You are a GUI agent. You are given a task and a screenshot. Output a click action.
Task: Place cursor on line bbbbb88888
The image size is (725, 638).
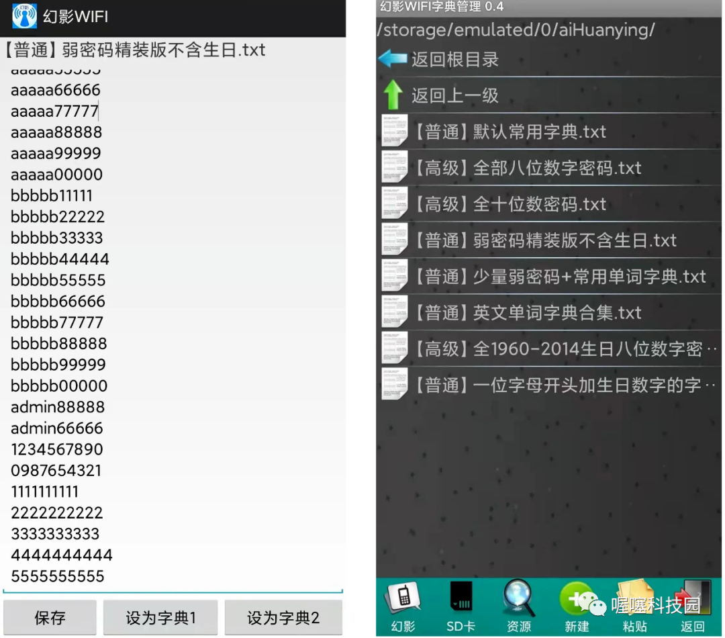58,343
